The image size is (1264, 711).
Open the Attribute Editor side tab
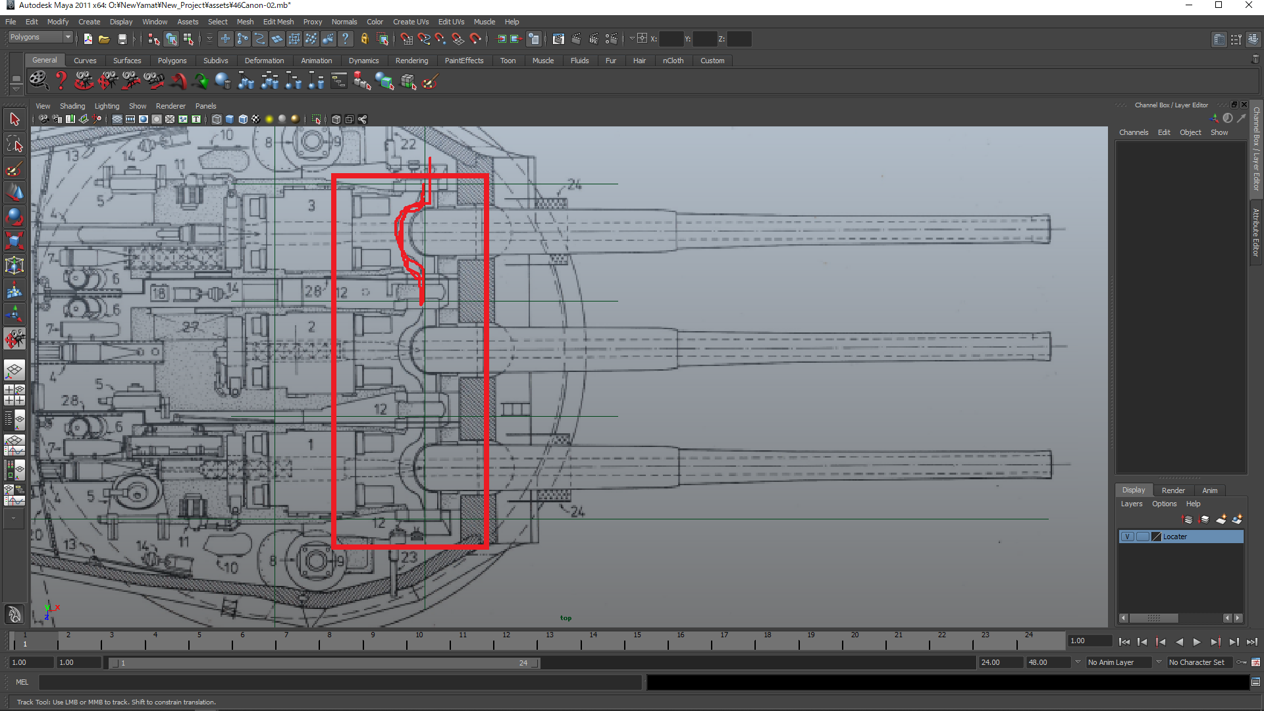[x=1256, y=232]
